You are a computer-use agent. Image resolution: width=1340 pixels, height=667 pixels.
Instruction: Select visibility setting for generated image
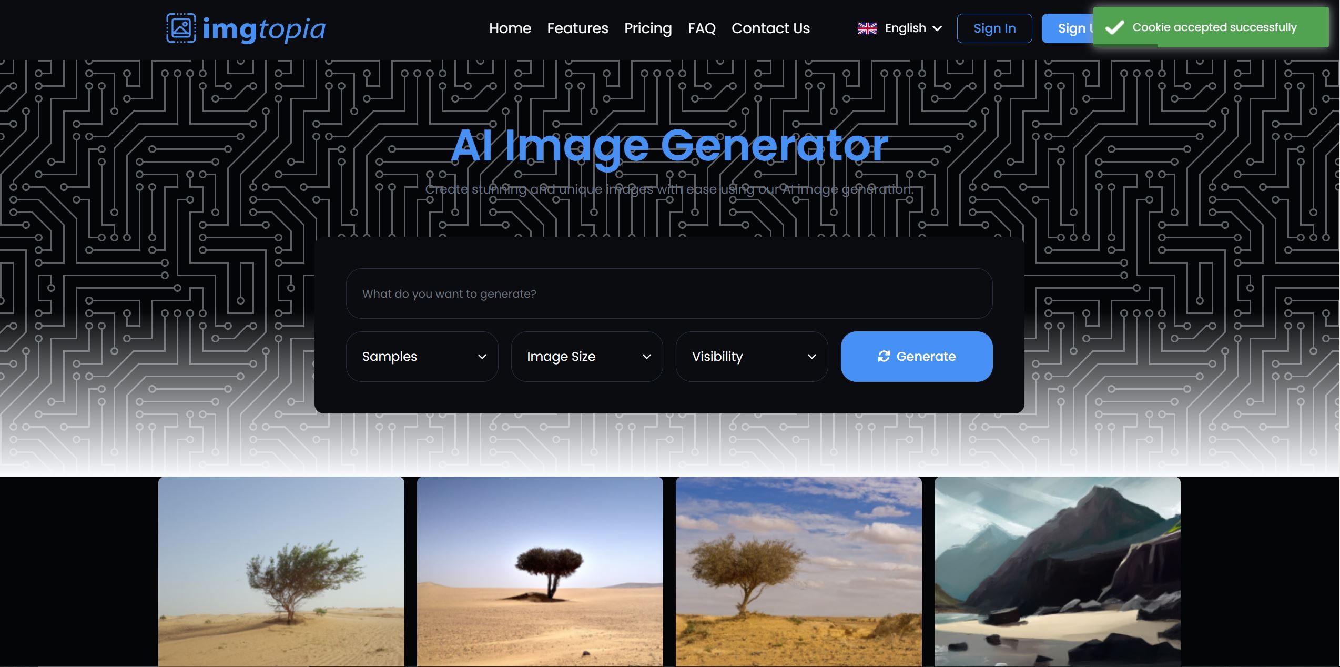pyautogui.click(x=752, y=357)
